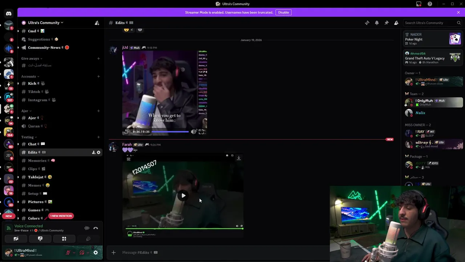Open the Clips channel
The image size is (465, 262).
pyautogui.click(x=60, y=169)
